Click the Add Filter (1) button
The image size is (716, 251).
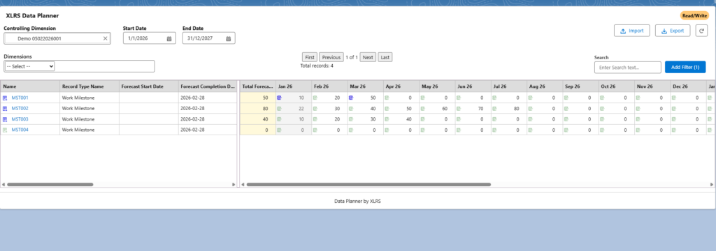(685, 67)
